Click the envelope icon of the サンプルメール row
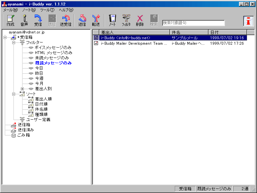This screenshot has height=193, width=257. [96, 38]
